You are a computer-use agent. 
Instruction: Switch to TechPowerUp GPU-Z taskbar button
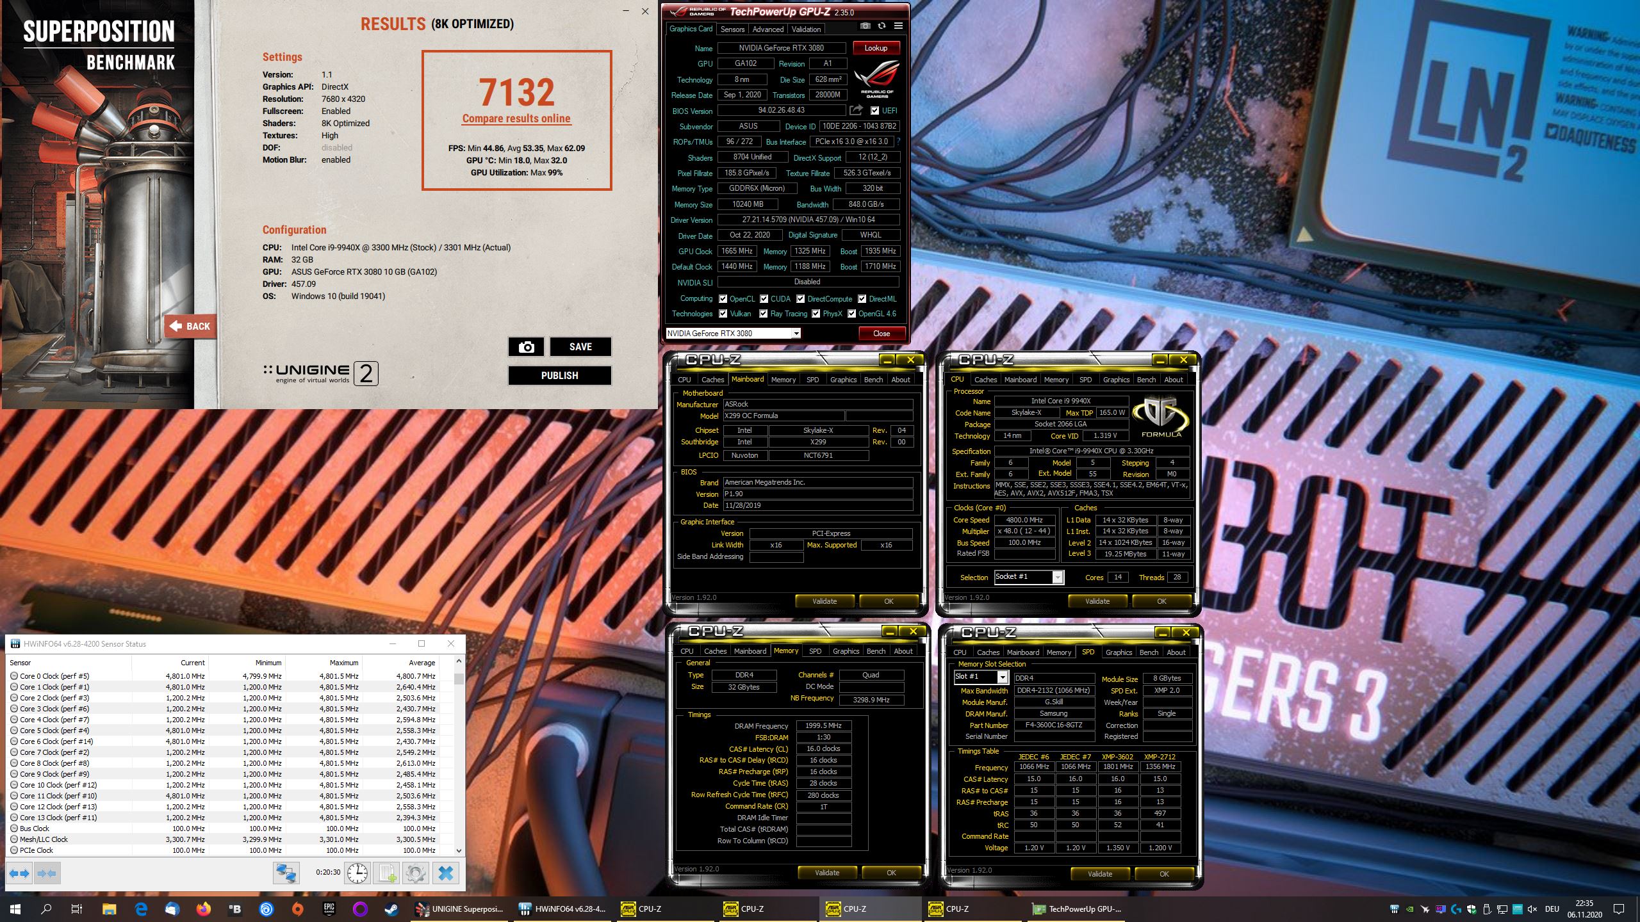1076,909
